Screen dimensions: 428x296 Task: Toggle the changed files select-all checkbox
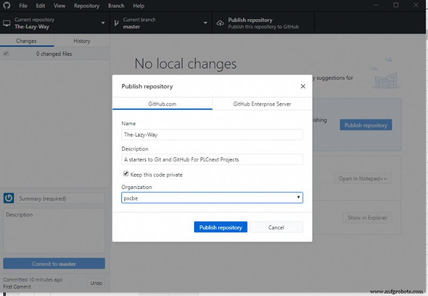[6, 54]
